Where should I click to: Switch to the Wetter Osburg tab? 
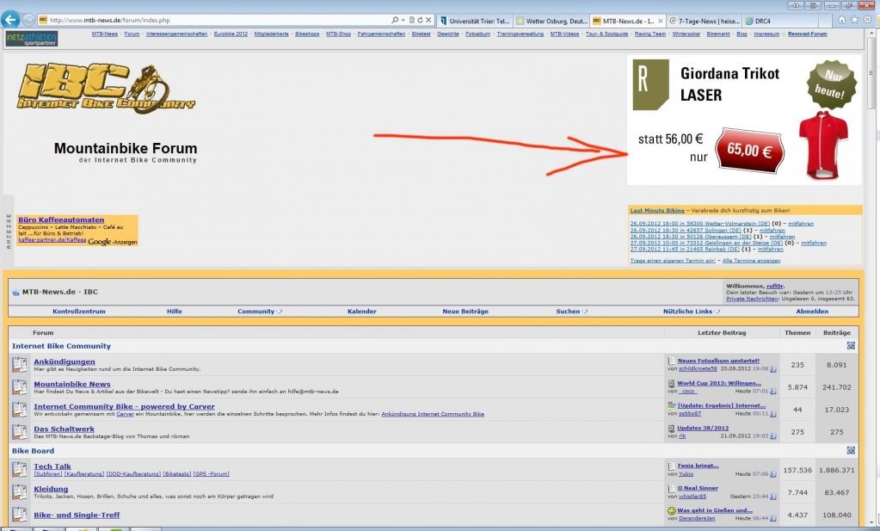551,21
